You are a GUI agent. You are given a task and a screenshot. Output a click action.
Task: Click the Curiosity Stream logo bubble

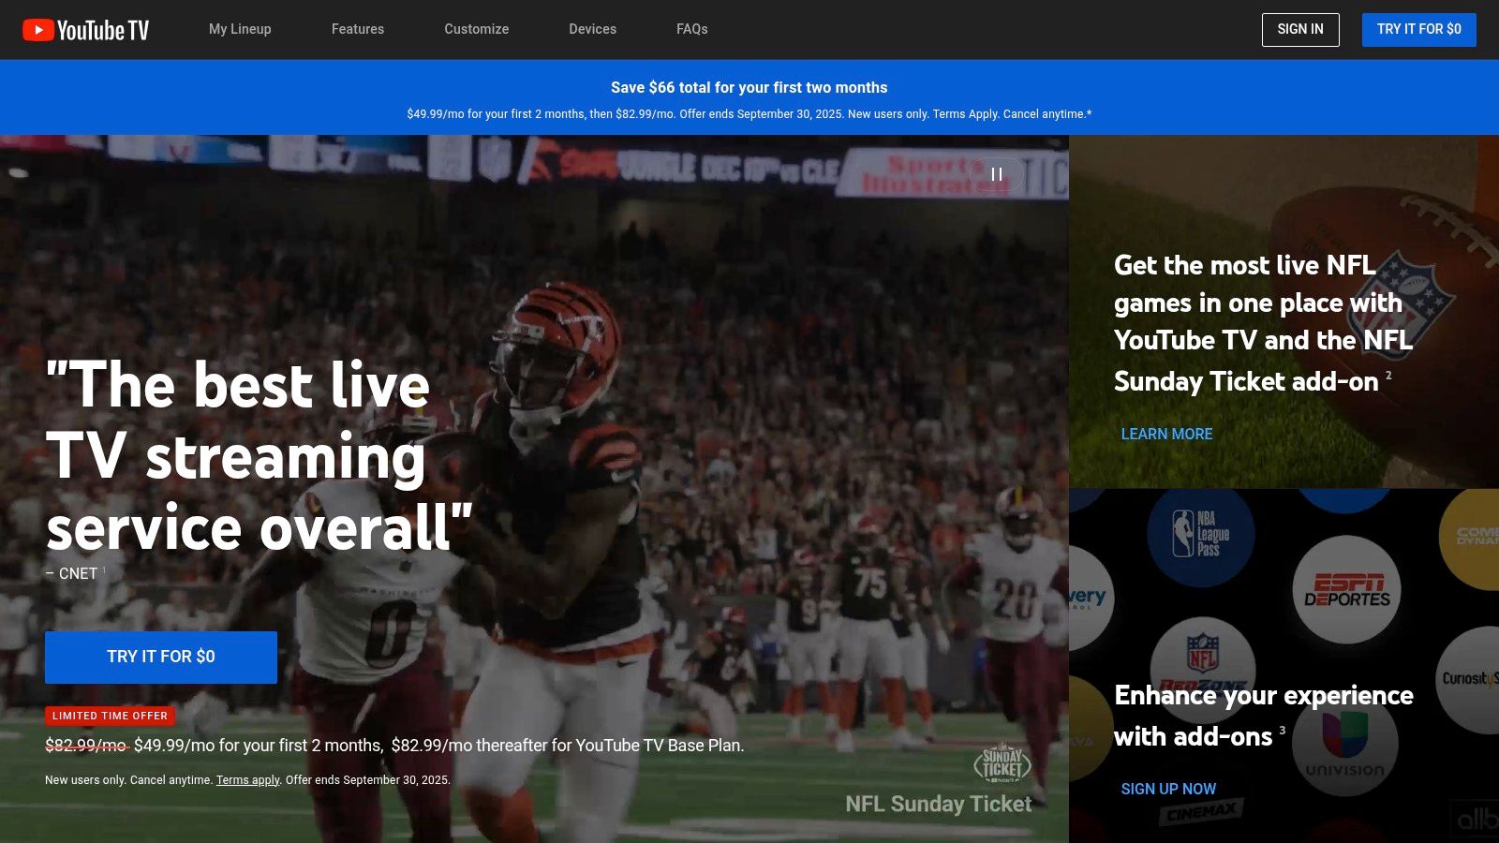point(1468,679)
